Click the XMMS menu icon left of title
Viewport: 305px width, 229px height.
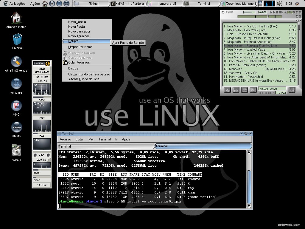point(223,12)
